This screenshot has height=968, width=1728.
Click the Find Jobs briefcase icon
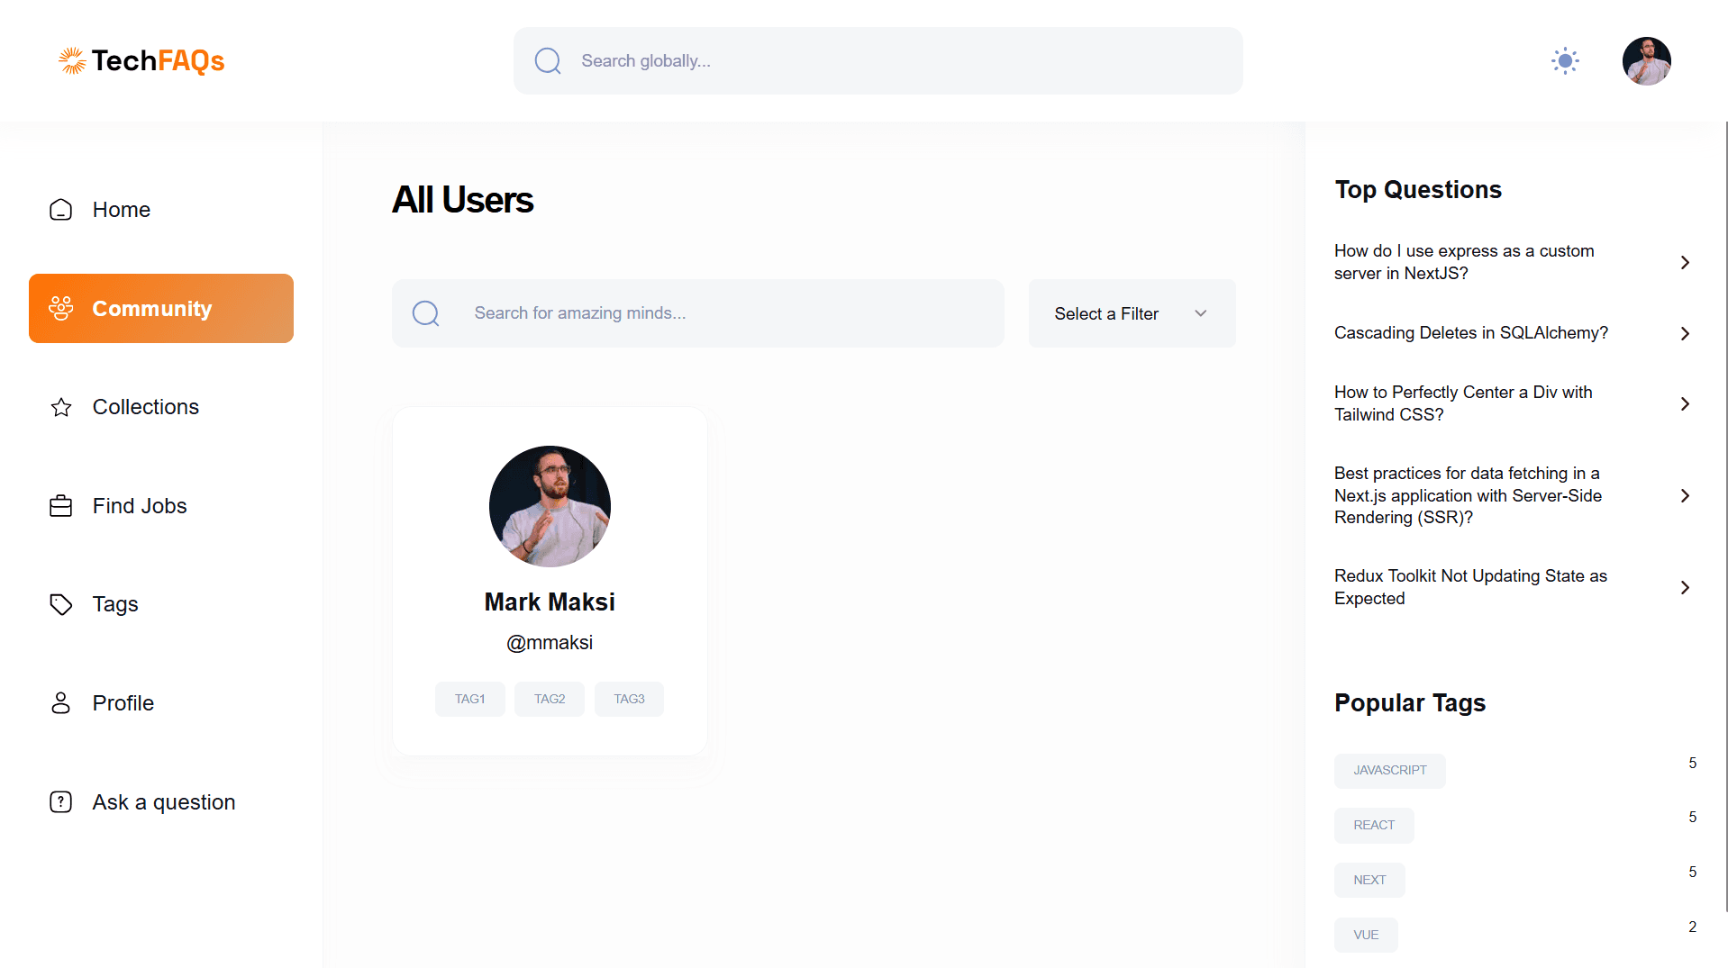[x=60, y=506]
